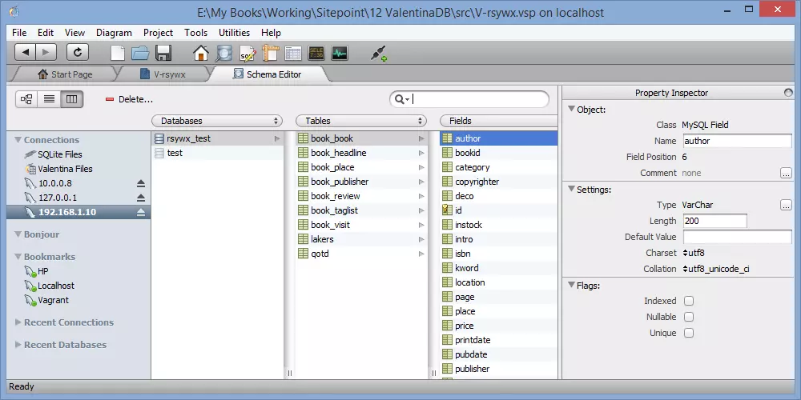Open the diagram ruler toolbar icon

pos(270,53)
